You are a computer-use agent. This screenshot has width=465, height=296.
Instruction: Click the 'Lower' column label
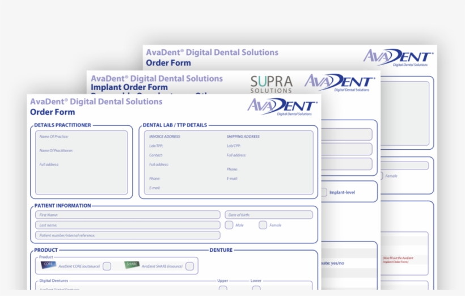coord(256,281)
